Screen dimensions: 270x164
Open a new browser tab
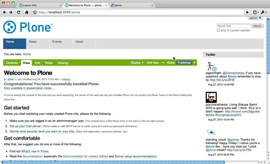pos(159,5)
